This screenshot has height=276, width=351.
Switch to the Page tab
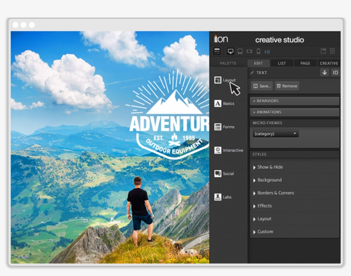pos(305,63)
